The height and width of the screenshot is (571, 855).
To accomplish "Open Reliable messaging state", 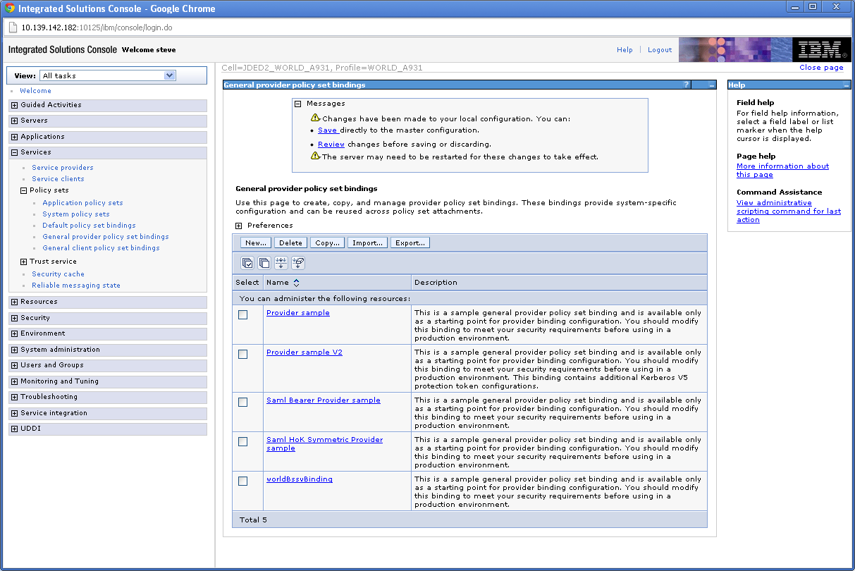I will (x=76, y=285).
